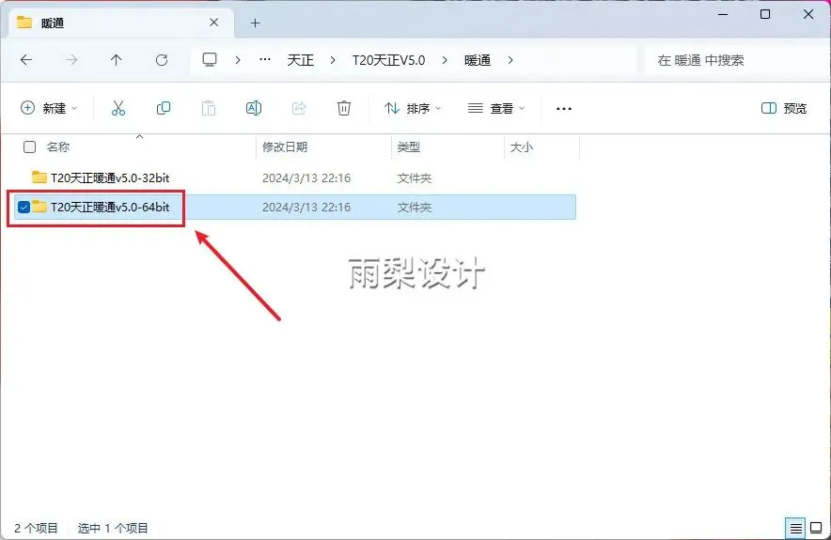Refresh the current folder view

coord(162,60)
